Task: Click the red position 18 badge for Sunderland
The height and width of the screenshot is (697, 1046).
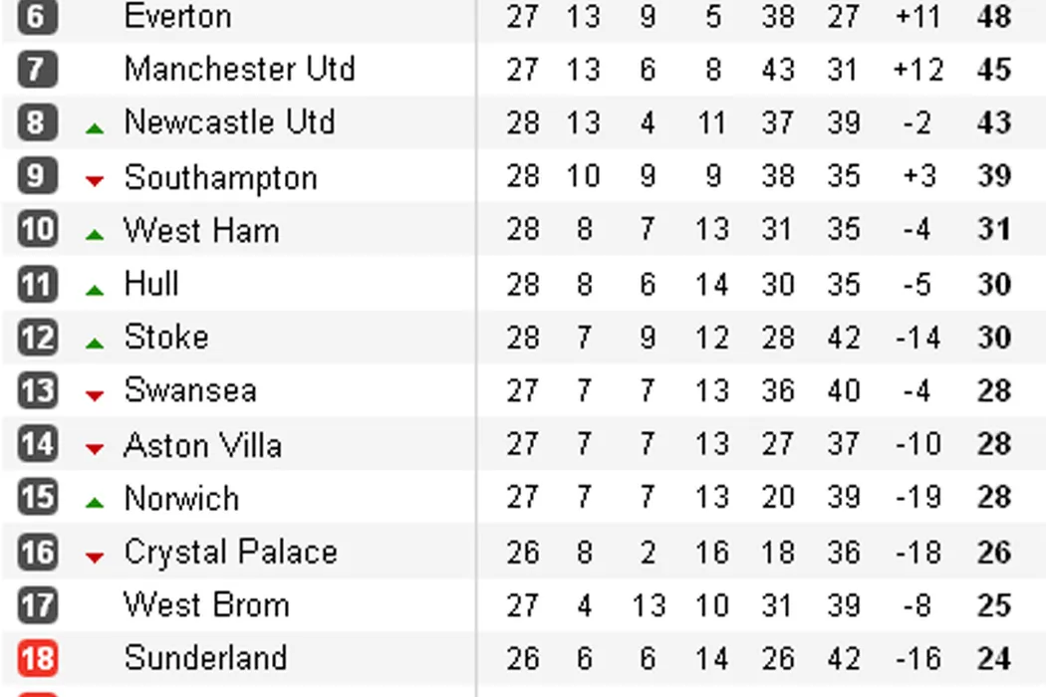Action: tap(37, 658)
